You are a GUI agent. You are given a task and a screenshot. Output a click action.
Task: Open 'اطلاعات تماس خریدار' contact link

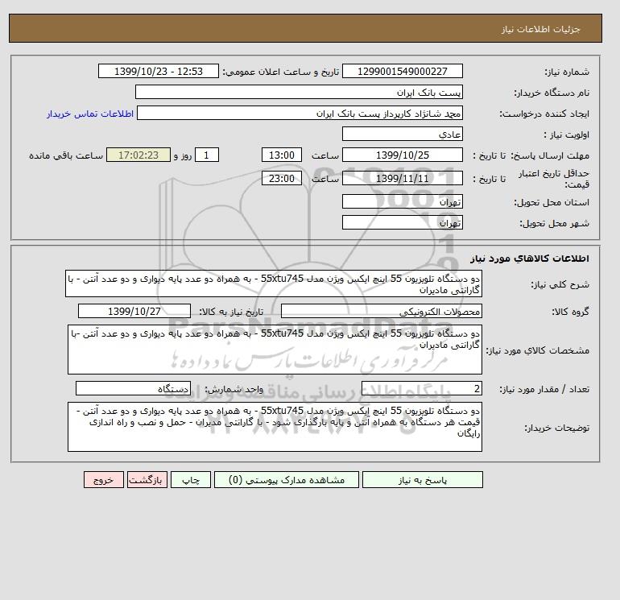(x=90, y=114)
